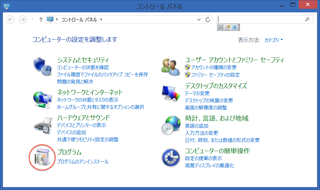Expand the address bar history dropdown

pyautogui.click(x=199, y=19)
